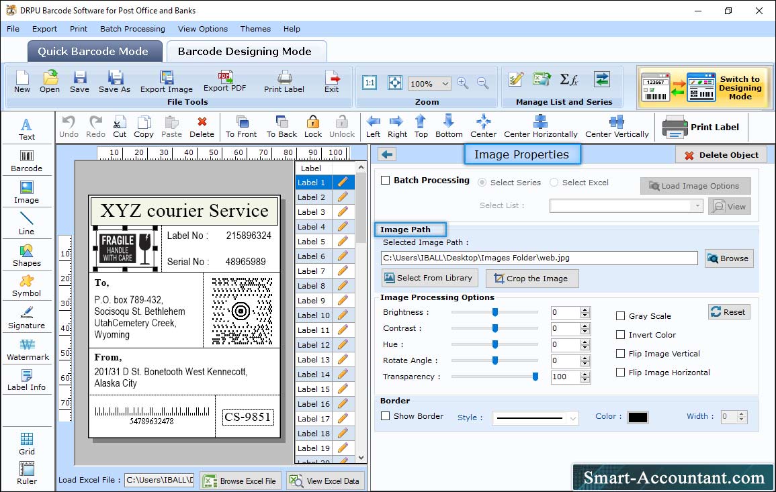
Task: Add a Signature object
Action: (27, 318)
